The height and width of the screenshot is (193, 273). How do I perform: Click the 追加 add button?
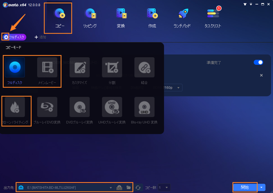click(40, 37)
